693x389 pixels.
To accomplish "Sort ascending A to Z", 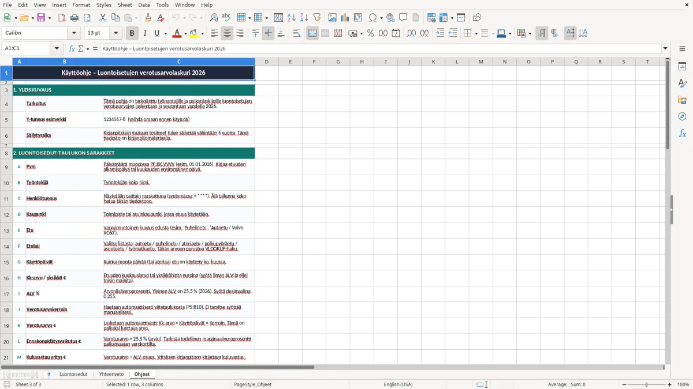I will (292, 18).
